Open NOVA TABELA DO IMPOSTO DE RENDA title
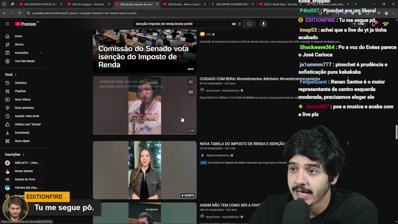Viewport: 398px width, 224px height. 242,144
